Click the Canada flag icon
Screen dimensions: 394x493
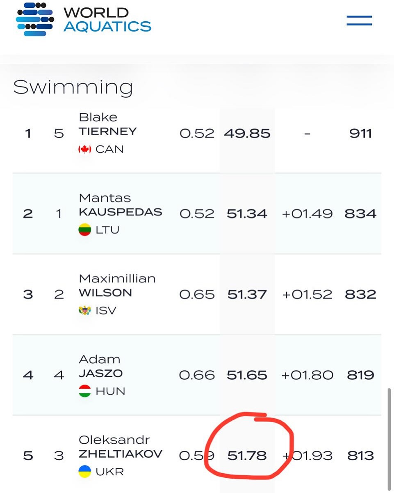click(x=85, y=149)
